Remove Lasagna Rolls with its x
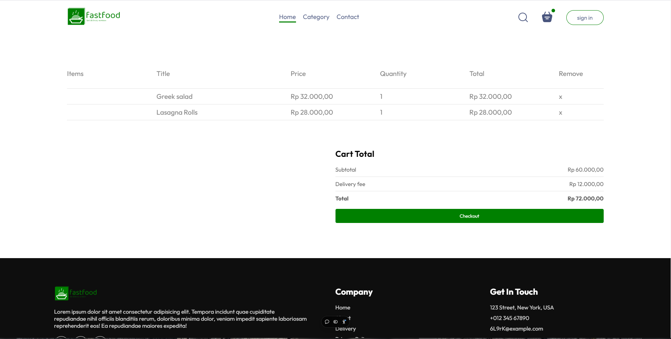The height and width of the screenshot is (339, 671). click(x=560, y=113)
